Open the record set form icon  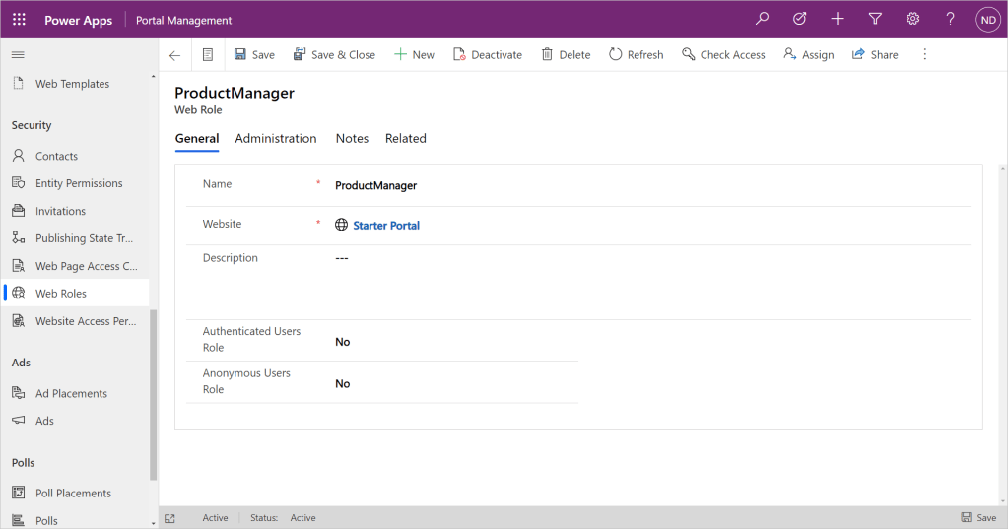[x=207, y=55]
